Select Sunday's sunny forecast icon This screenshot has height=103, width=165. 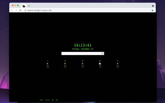[82, 64]
